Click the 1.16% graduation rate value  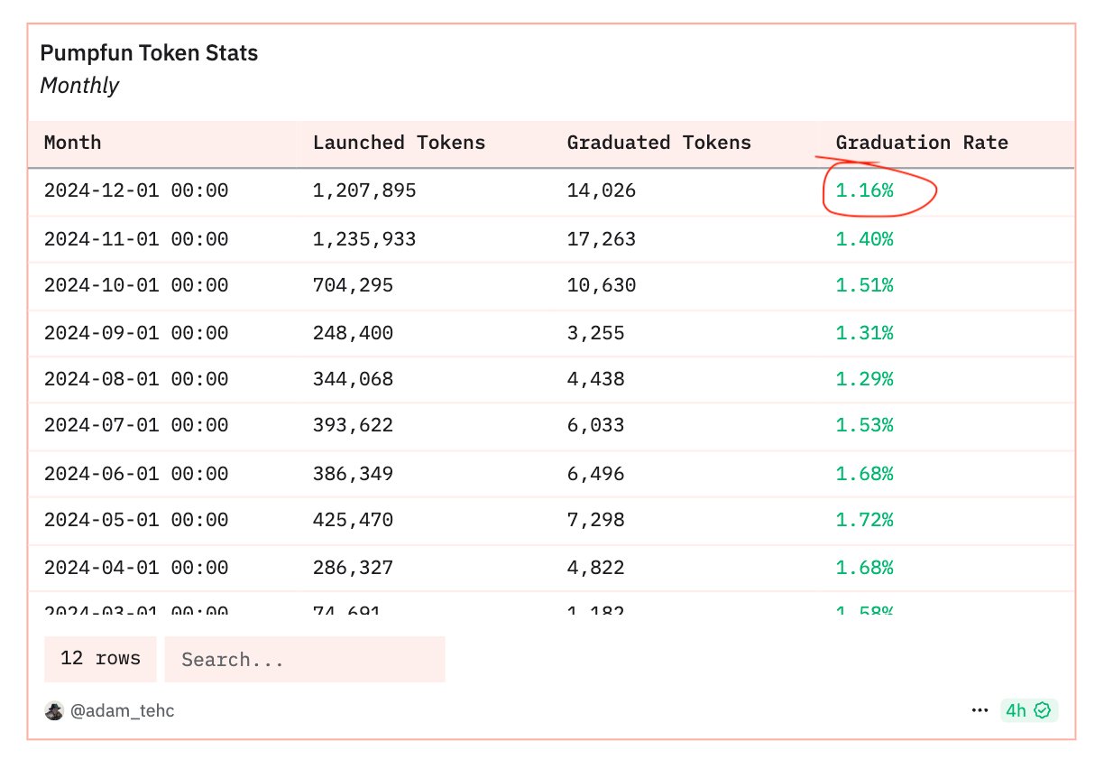coord(865,191)
